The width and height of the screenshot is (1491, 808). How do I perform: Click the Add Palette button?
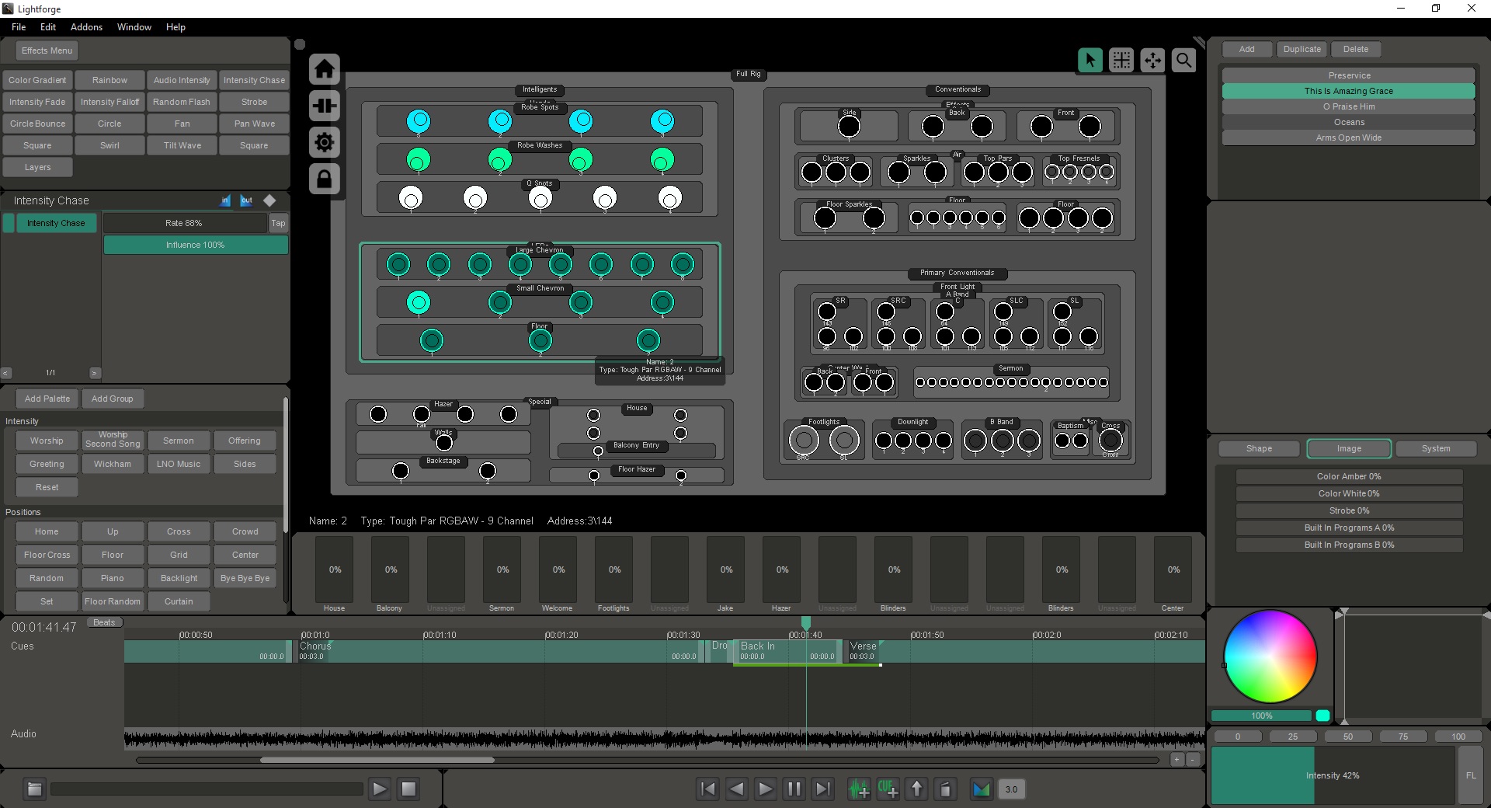click(x=47, y=399)
